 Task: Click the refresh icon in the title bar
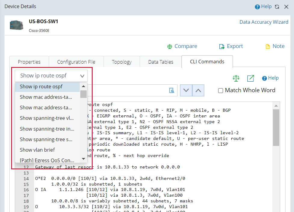click(x=277, y=6)
